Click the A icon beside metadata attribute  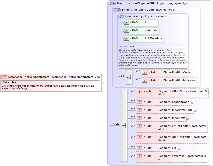tap(126, 31)
